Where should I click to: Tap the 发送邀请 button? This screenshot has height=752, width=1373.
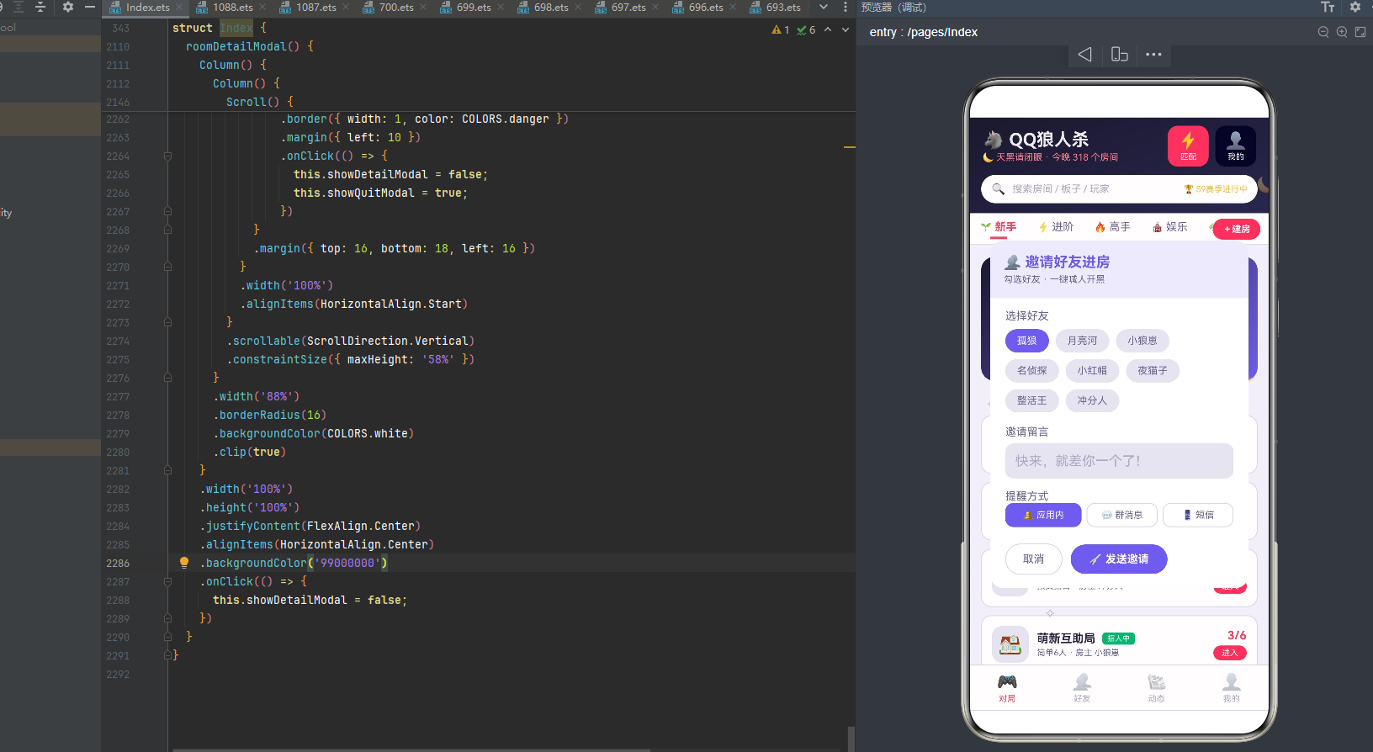tap(1119, 559)
